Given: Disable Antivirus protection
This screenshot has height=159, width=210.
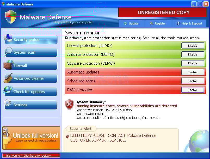Looking at the screenshot, I should point(193,54).
